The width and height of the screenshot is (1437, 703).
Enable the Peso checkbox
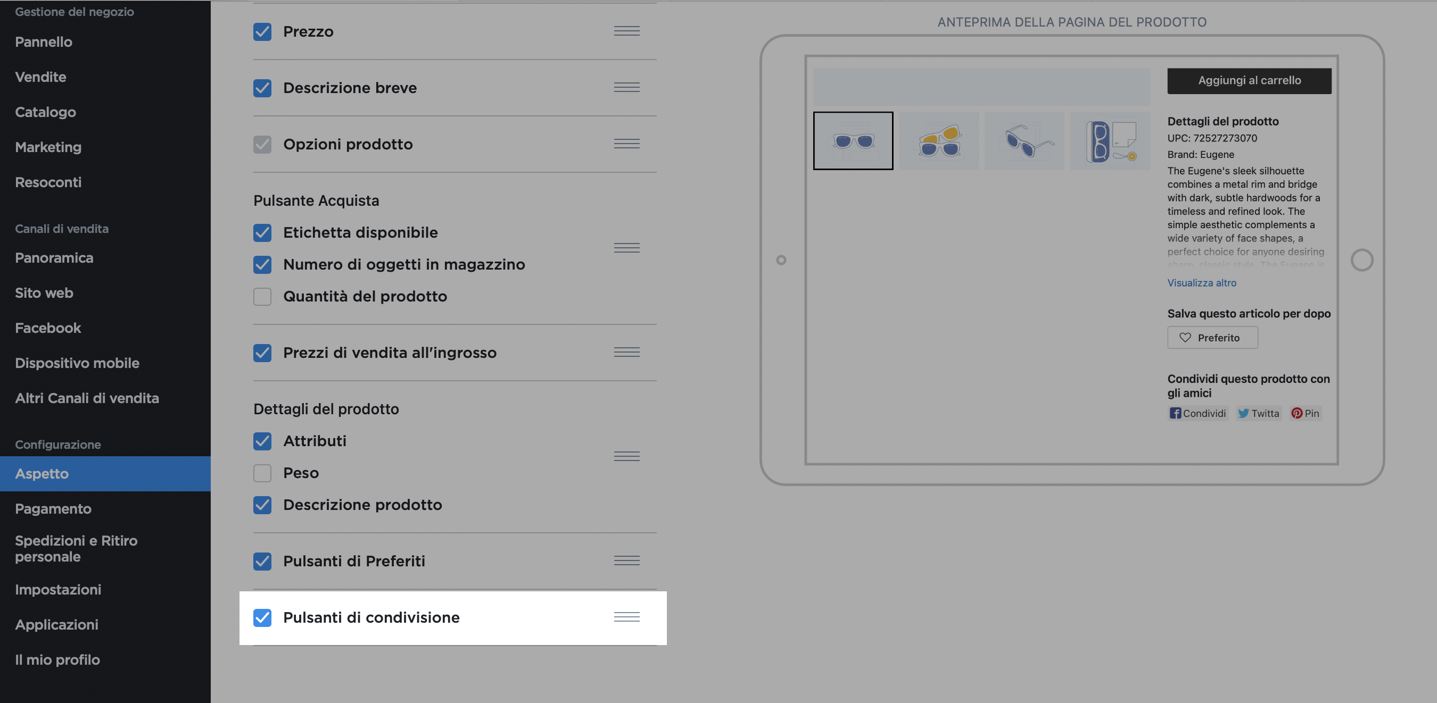pyautogui.click(x=262, y=473)
